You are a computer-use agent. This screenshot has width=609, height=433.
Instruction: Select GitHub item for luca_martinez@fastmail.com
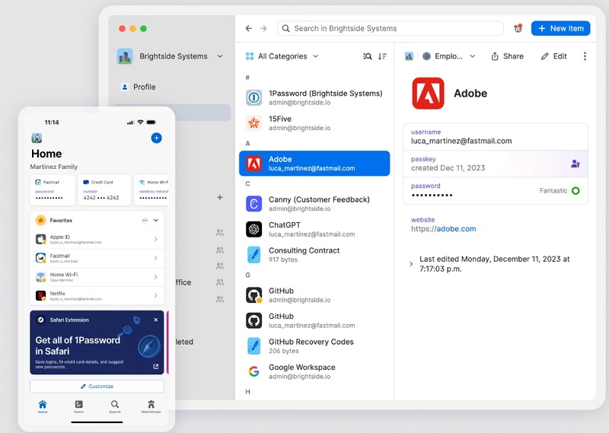(314, 320)
